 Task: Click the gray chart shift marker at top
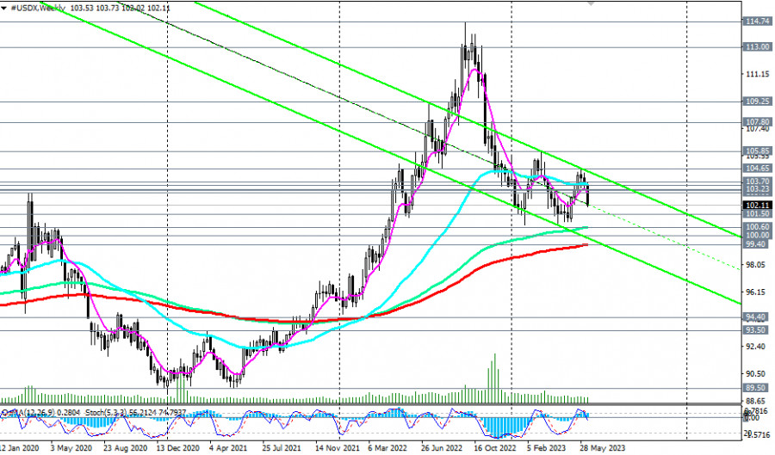pyautogui.click(x=591, y=3)
